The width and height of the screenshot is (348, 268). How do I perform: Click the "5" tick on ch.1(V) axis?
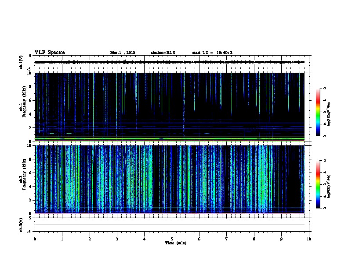[30, 56]
